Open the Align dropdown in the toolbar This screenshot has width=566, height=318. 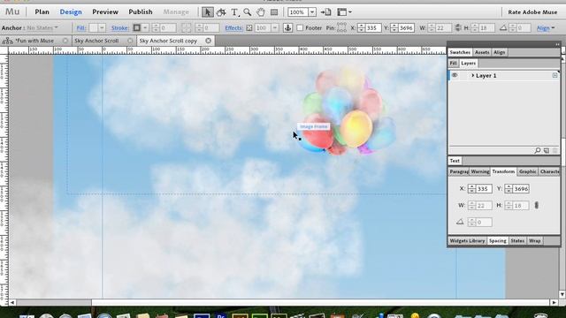[546, 27]
